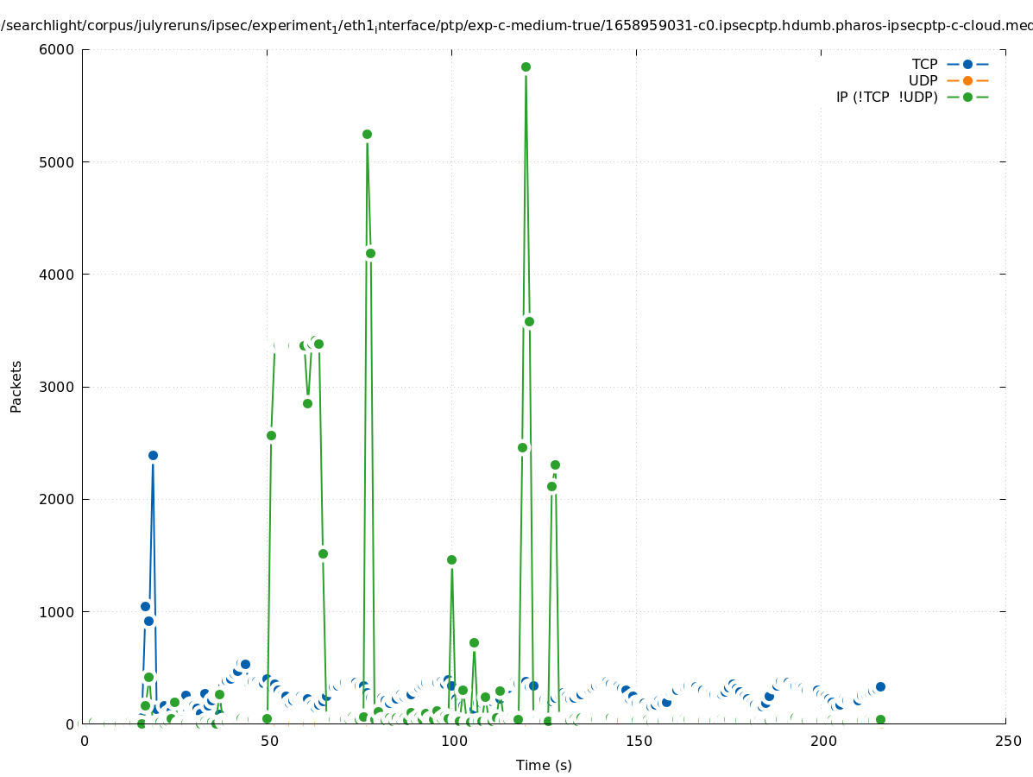Click the file path chart title
The height and width of the screenshot is (777, 1033).
pos(516,26)
